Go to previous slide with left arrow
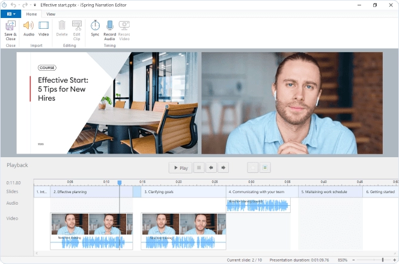Viewport: 399px width, 264px height. tap(211, 168)
